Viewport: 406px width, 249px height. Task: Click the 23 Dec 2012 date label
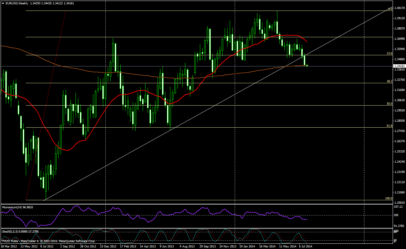108,246
